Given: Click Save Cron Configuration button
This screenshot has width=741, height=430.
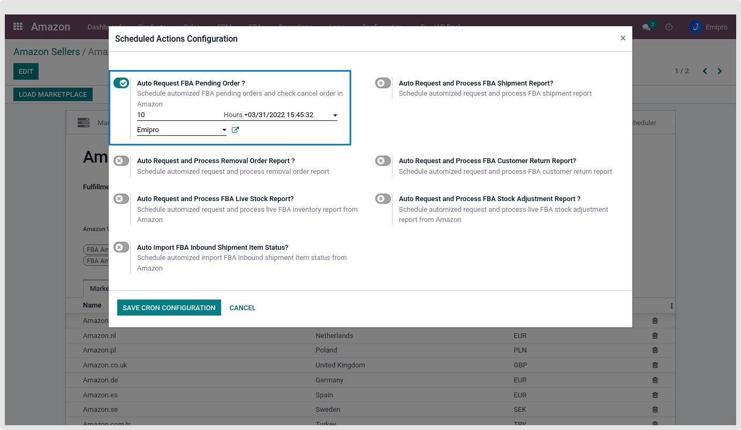Looking at the screenshot, I should [169, 308].
